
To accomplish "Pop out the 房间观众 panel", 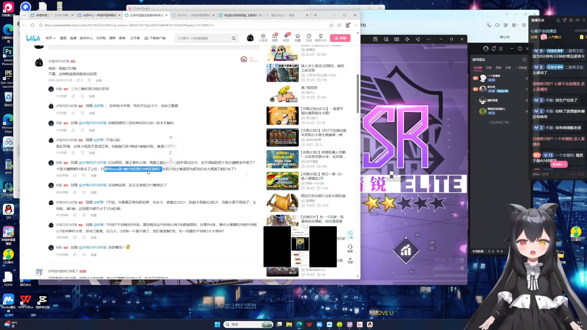I will [524, 60].
